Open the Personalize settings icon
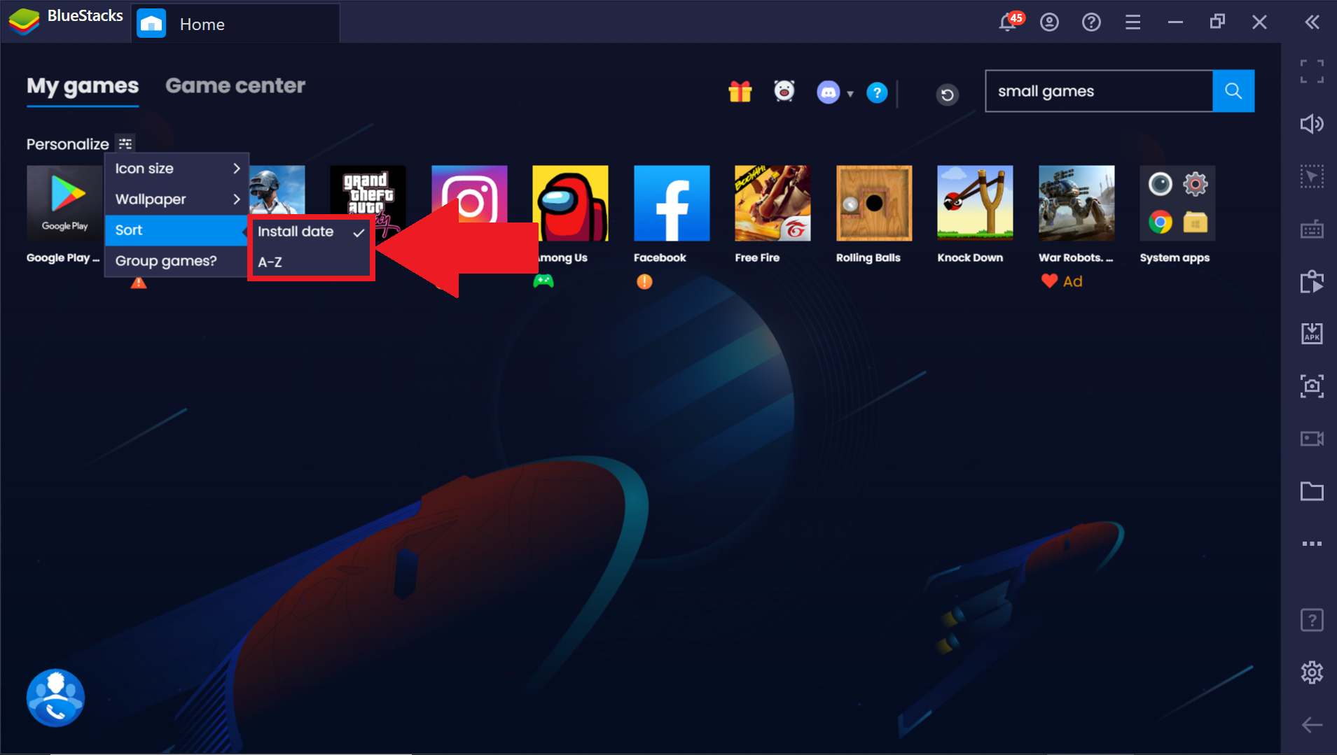Screen dimensions: 1337x755 [125, 143]
